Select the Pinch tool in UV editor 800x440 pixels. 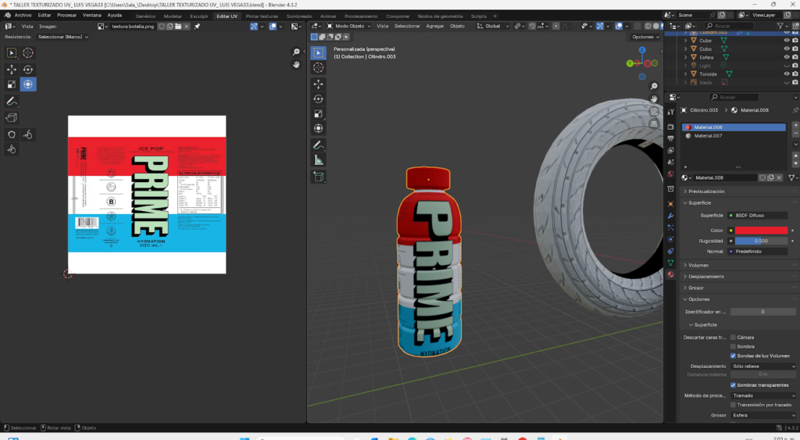[x=11, y=149]
